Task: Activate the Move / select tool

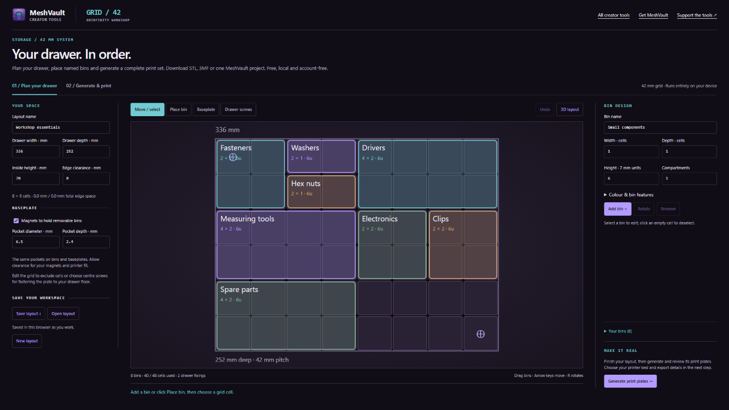Action: pos(148,109)
